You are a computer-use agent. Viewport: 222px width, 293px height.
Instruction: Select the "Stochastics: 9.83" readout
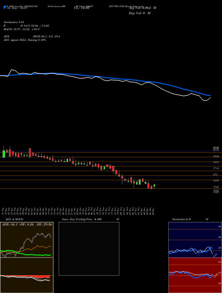14,22
